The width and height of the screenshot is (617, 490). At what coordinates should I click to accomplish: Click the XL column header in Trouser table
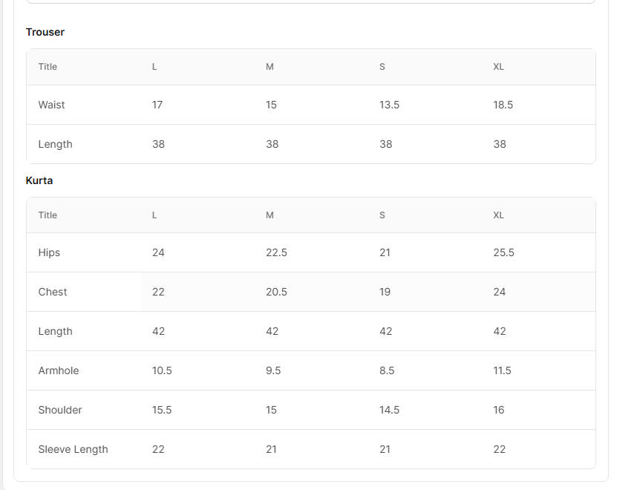coord(498,67)
